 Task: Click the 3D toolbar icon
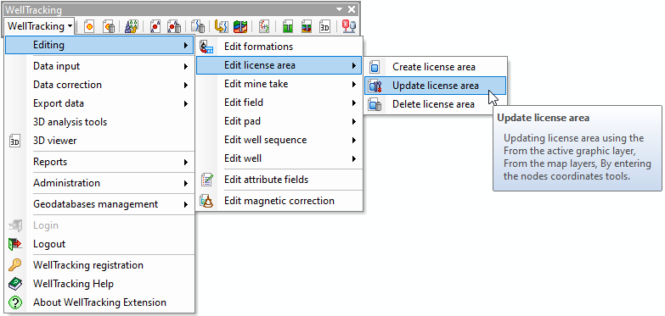pyautogui.click(x=325, y=26)
